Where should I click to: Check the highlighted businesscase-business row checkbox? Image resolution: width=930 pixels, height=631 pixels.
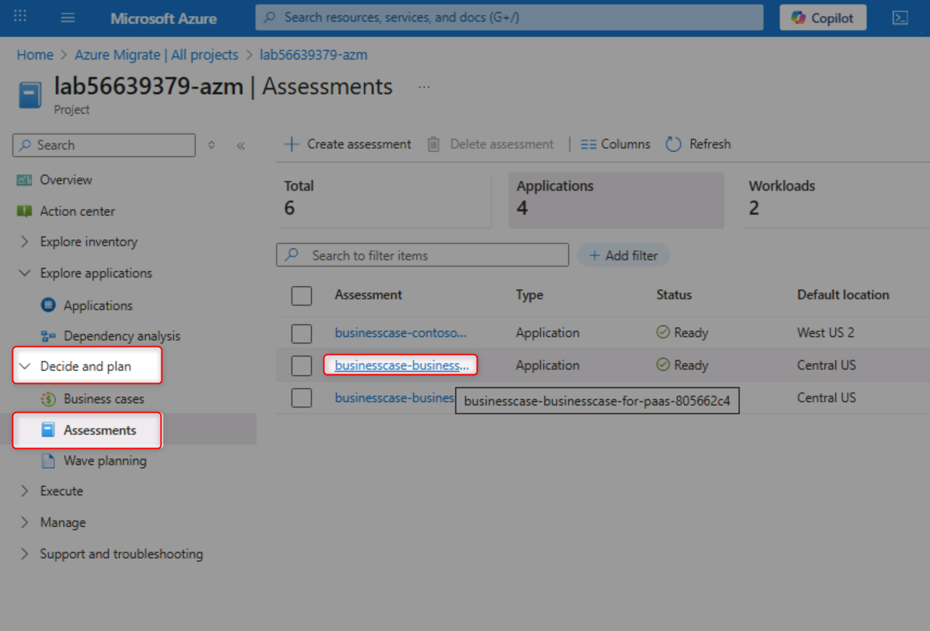[302, 366]
